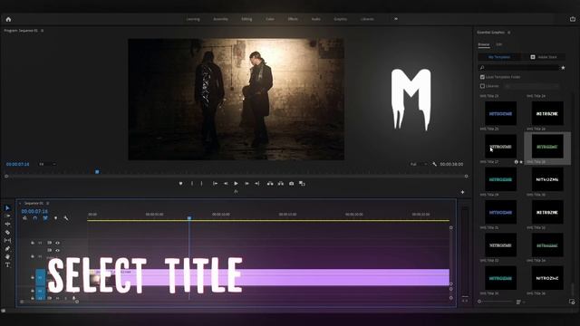Switch to Assembly workspace

(221, 19)
